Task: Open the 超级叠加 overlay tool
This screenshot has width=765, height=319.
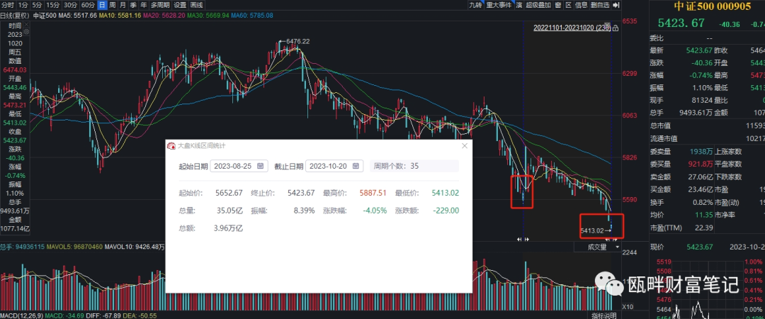Action: (x=538, y=5)
